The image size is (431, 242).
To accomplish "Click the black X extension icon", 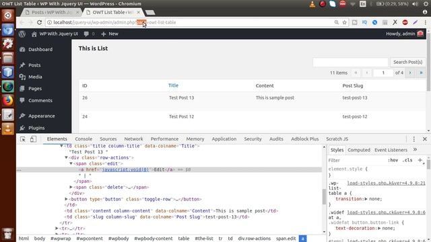I will [395, 22].
